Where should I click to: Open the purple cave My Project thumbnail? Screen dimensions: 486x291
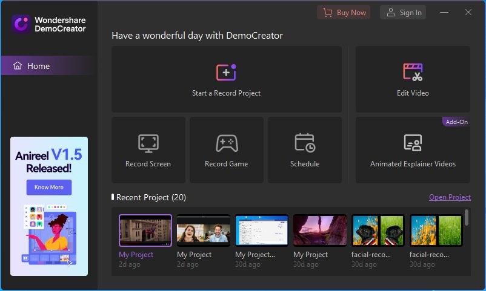pyautogui.click(x=320, y=231)
